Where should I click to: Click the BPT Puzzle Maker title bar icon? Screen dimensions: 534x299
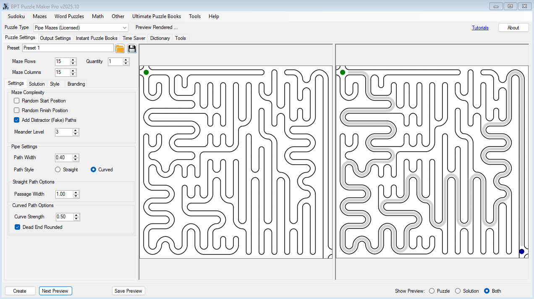pos(5,6)
